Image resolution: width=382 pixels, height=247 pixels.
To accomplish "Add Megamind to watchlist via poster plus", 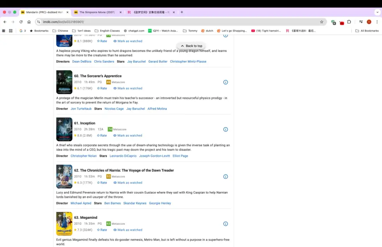I will click(x=60, y=216).
